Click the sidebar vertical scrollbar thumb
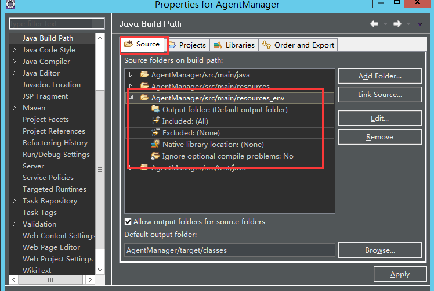Viewport: 434px width, 291px height. pyautogui.click(x=100, y=169)
